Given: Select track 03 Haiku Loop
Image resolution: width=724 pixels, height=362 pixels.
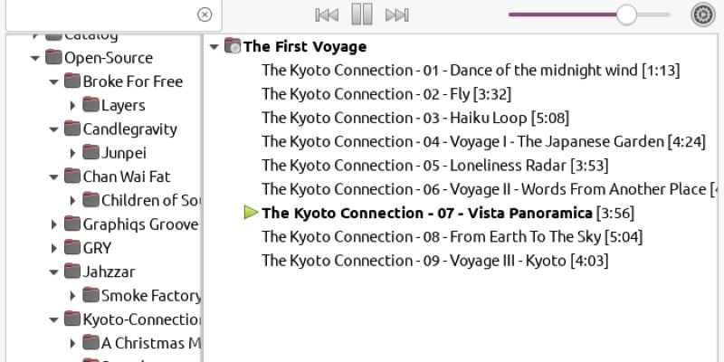Looking at the screenshot, I should 414,118.
